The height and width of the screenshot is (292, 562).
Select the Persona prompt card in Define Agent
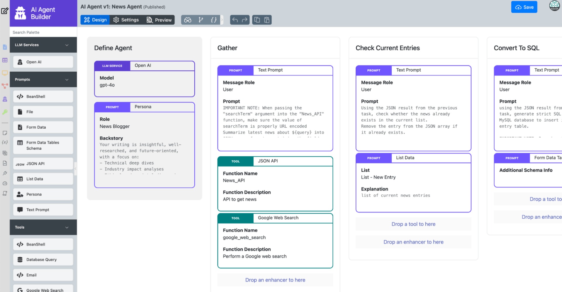point(144,145)
